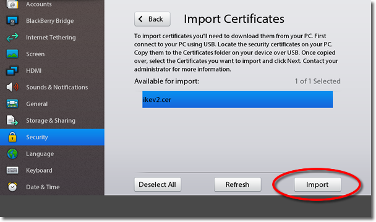376x222 pixels.
Task: Refresh the available certificates list
Action: click(x=237, y=184)
